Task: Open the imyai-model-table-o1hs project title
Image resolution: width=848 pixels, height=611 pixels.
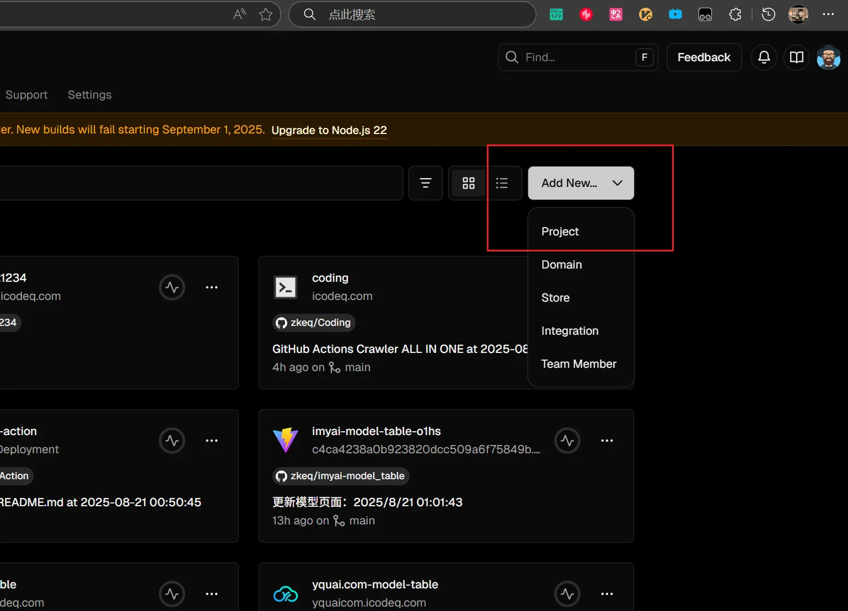Action: click(377, 431)
